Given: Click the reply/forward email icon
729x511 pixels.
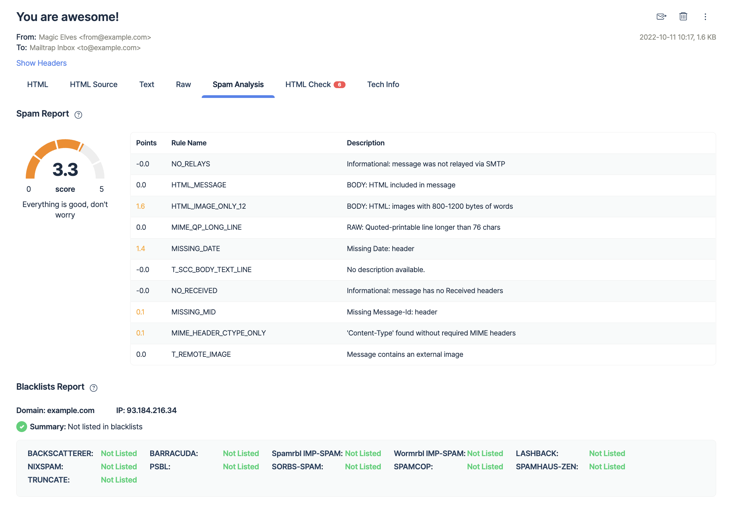Looking at the screenshot, I should tap(661, 17).
